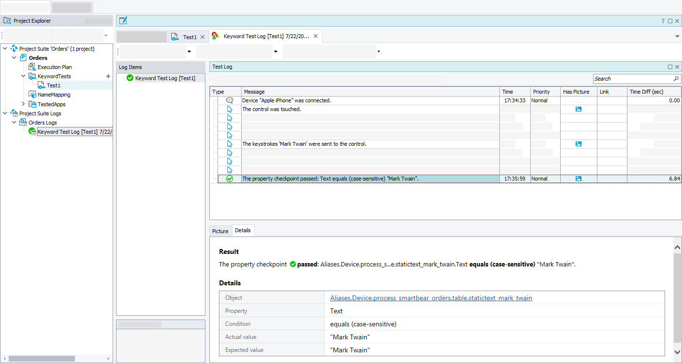Collapse the Project Suite Logs node
This screenshot has height=363, width=682.
pos(5,113)
